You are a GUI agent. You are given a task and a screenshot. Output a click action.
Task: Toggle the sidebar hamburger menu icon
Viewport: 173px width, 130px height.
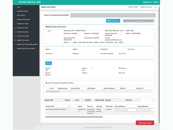pyautogui.click(x=15, y=2)
